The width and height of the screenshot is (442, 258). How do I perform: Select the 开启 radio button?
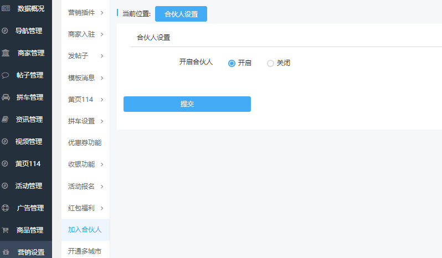232,63
